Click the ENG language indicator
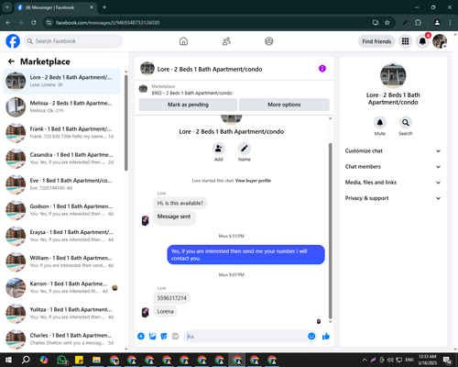458x367 pixels. tap(409, 360)
